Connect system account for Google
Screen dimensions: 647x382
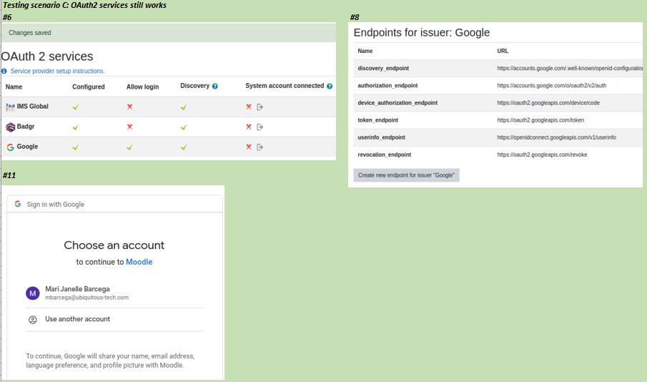click(x=260, y=147)
